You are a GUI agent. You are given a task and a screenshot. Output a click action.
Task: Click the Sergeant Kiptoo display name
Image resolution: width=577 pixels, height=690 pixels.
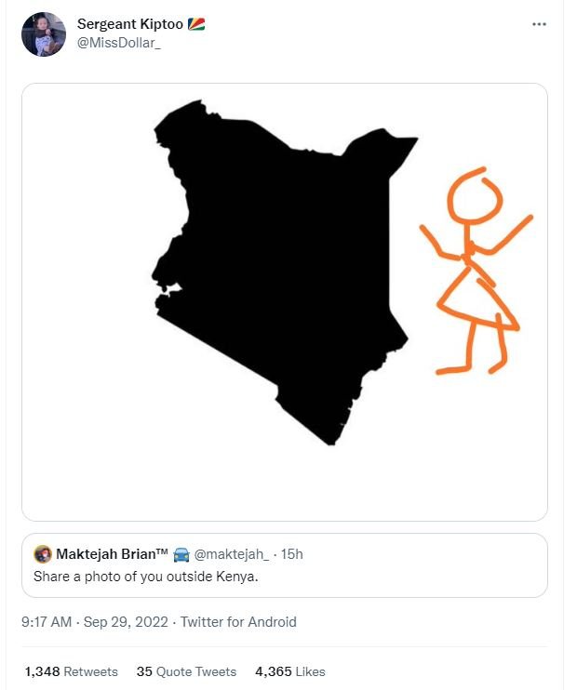[x=130, y=25]
